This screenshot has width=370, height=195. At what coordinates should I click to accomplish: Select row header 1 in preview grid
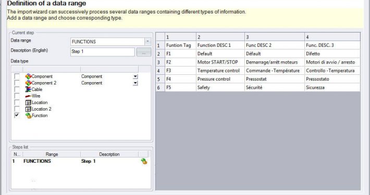pyautogui.click(x=160, y=45)
